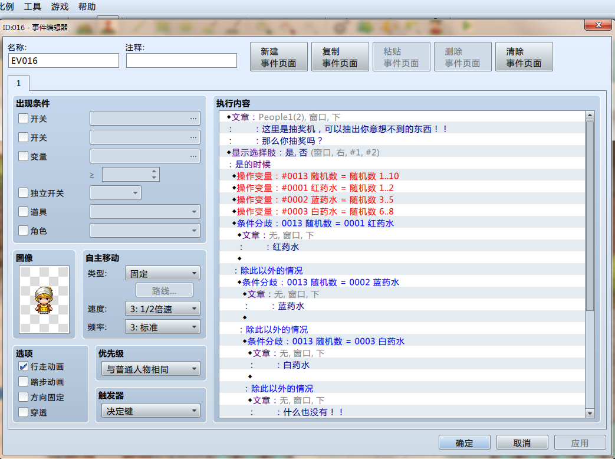The height and width of the screenshot is (459, 615).
Task: Click the scrollbar down arrow in 执行内容
Action: [590, 413]
